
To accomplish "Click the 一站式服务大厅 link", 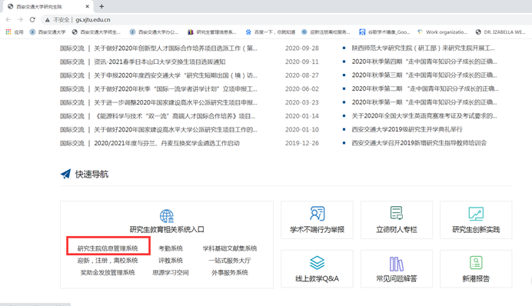I will [x=230, y=261].
